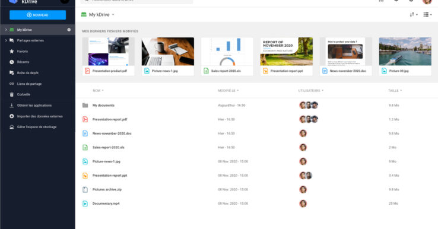Click the Favoris star icon

(x=11, y=52)
